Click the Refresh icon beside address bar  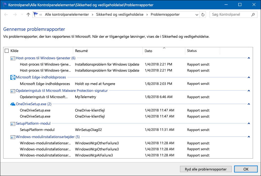pyautogui.click(x=203, y=15)
